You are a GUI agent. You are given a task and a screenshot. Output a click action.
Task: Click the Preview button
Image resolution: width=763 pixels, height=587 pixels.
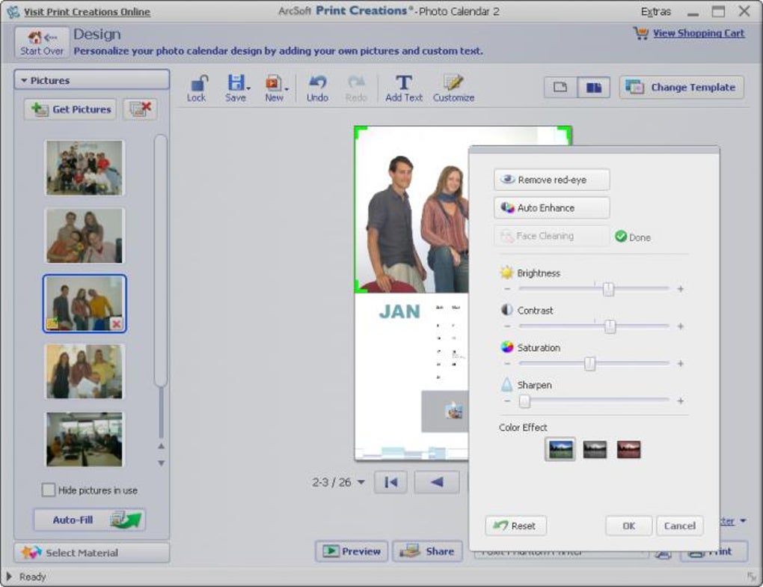[352, 552]
